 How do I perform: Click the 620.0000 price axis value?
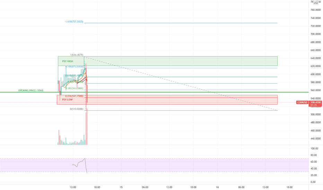(316, 66)
